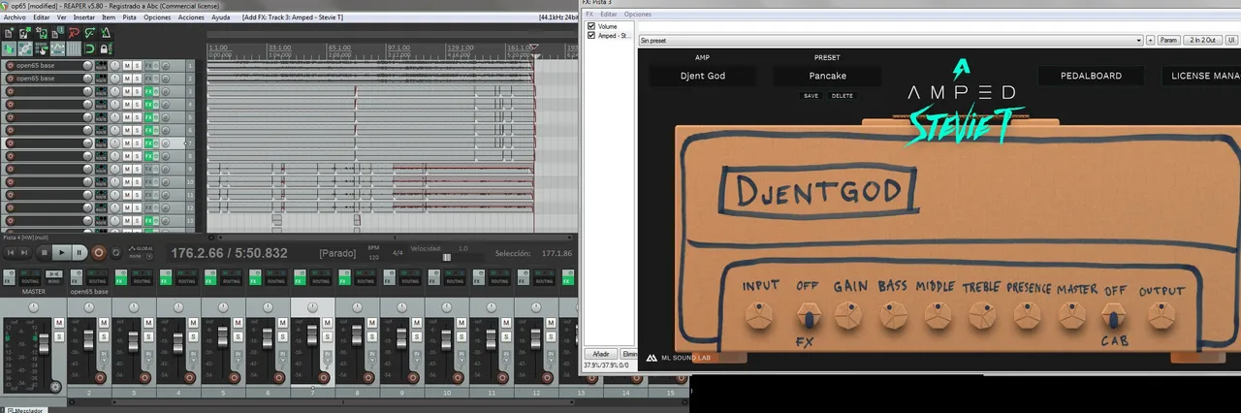Toggle the lock toolbar icon
Image resolution: width=1241 pixels, height=413 pixels.
tap(105, 48)
